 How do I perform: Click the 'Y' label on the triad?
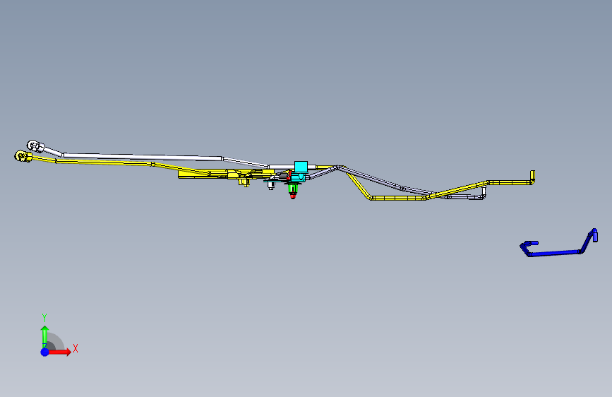tap(44, 318)
